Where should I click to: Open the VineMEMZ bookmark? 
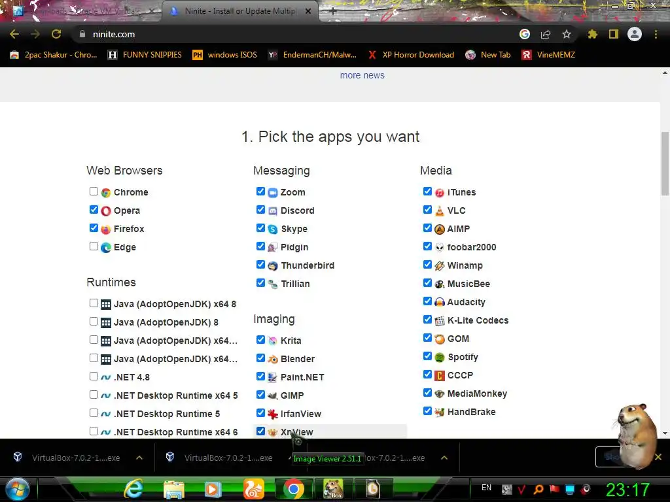pos(548,55)
